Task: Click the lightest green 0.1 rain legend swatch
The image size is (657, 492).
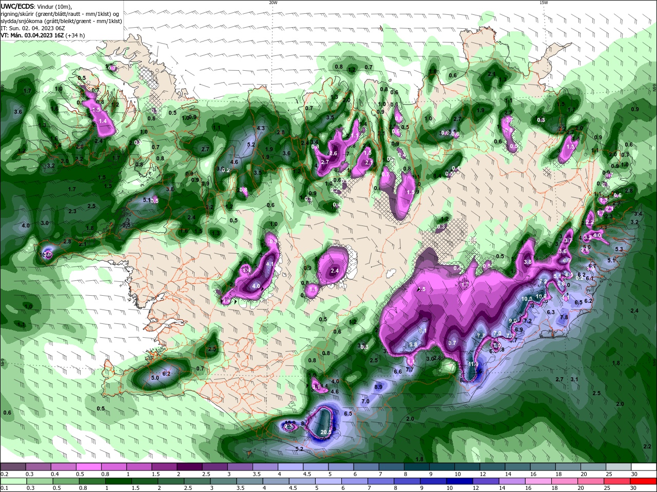Action: [x=13, y=481]
